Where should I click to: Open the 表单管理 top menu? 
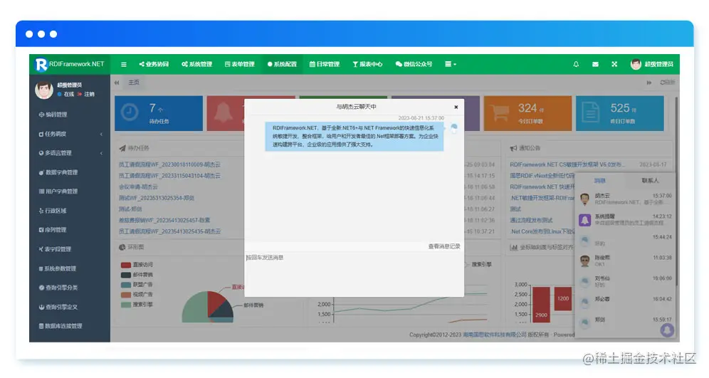[x=240, y=64]
